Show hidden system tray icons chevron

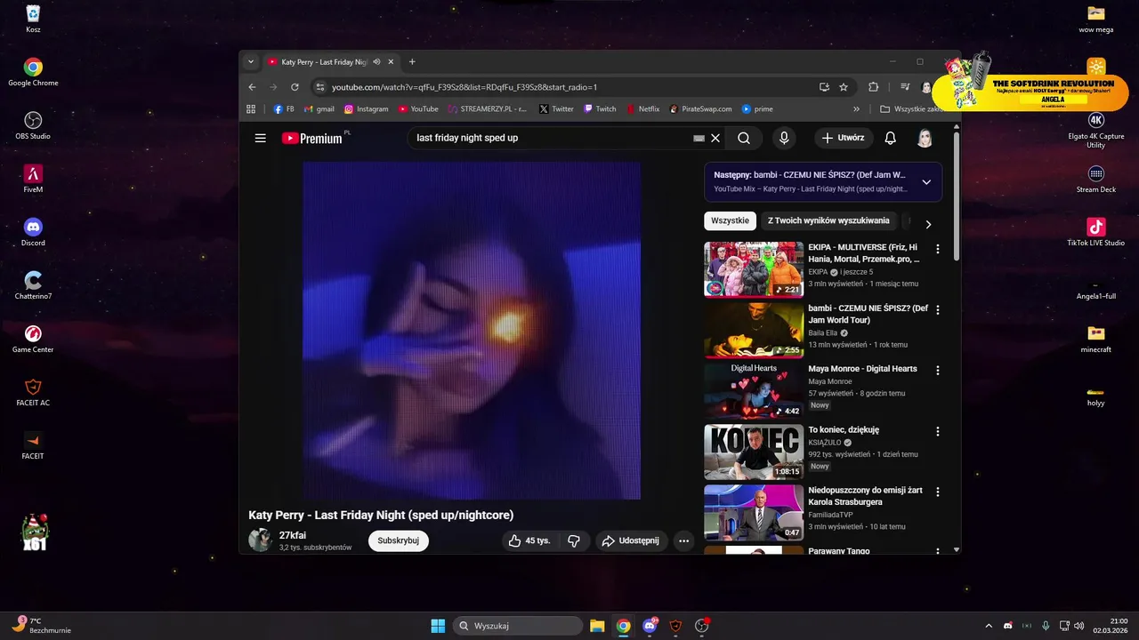click(988, 626)
